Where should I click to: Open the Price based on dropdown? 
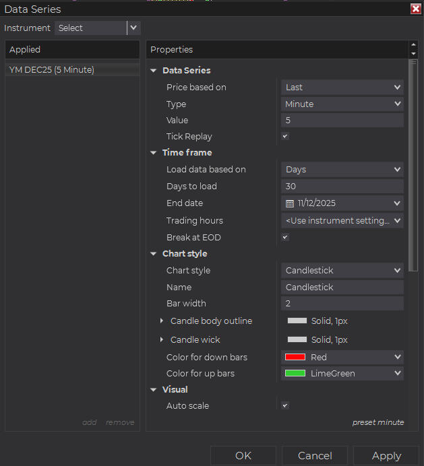[x=342, y=87]
